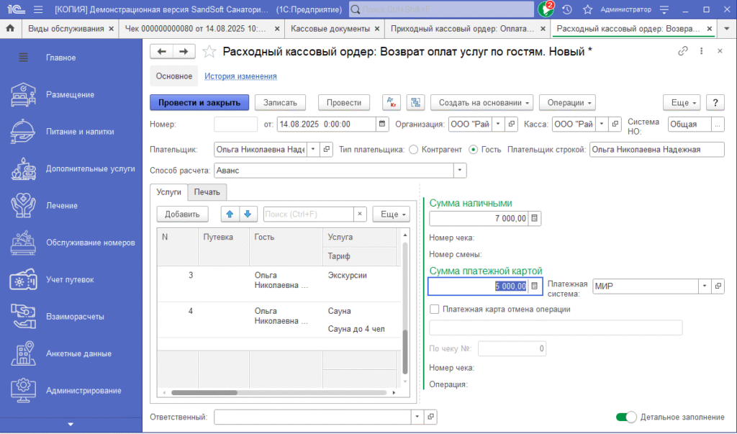Viewport: 737px width, 434px height.
Task: Select the Контрагент radio button
Action: (x=413, y=150)
